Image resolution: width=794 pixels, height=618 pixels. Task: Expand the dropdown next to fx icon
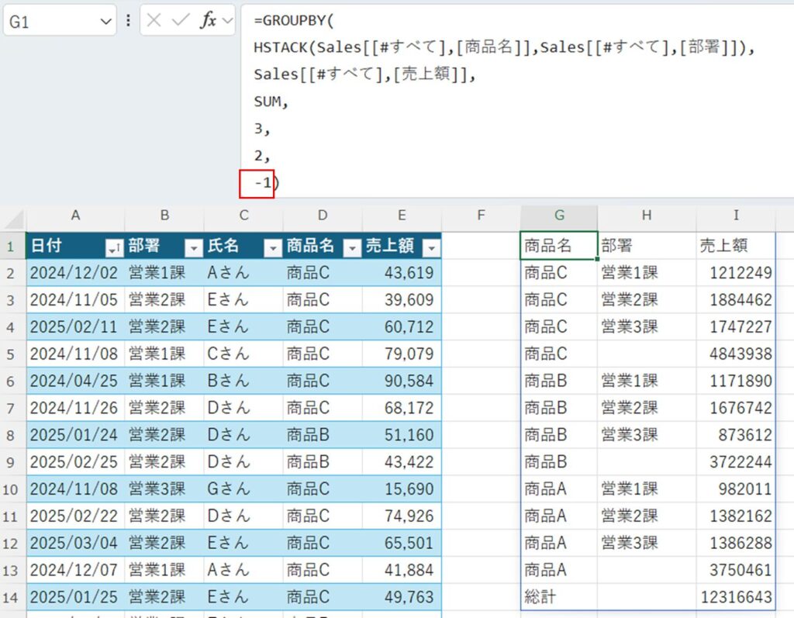pyautogui.click(x=227, y=21)
